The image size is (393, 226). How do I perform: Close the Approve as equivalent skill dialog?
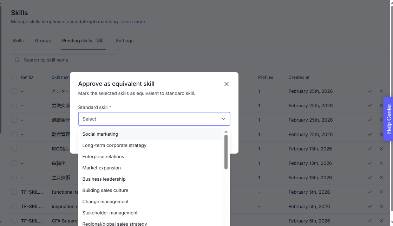click(227, 84)
